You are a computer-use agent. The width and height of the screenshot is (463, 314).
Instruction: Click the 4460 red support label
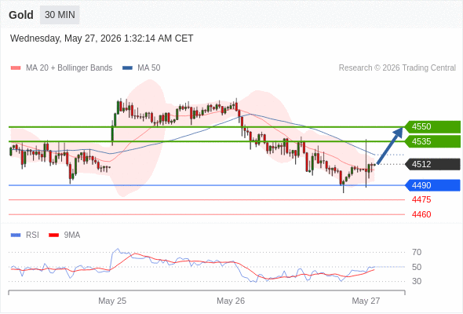pyautogui.click(x=421, y=214)
